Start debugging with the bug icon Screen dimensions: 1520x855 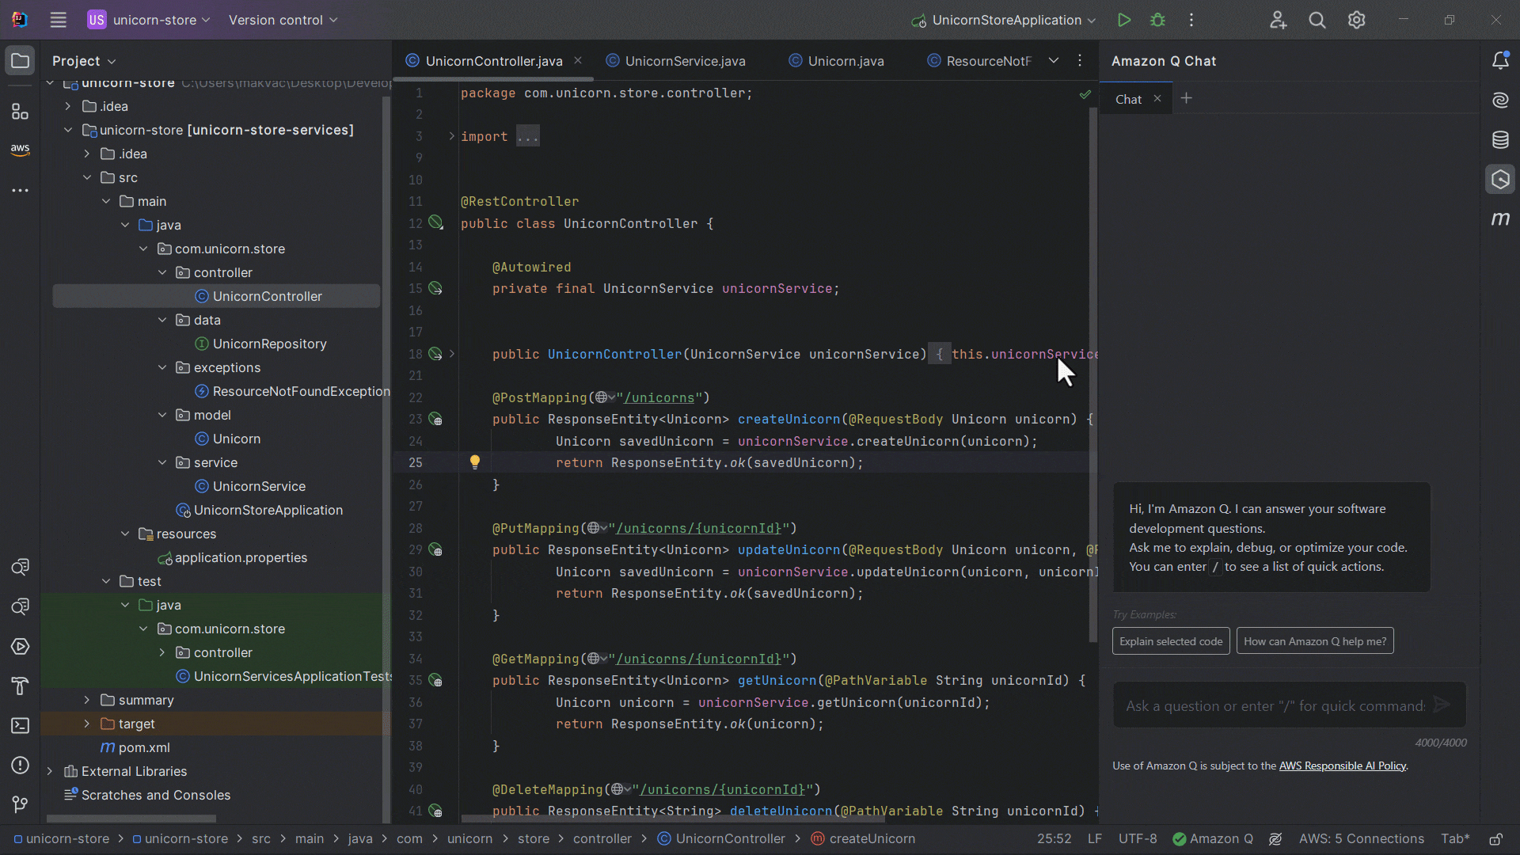tap(1157, 20)
